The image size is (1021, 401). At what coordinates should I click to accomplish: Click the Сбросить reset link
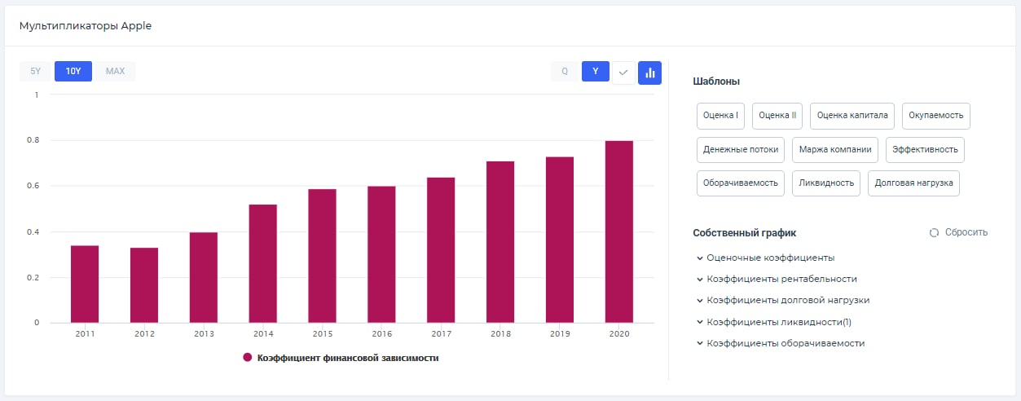pyautogui.click(x=966, y=232)
